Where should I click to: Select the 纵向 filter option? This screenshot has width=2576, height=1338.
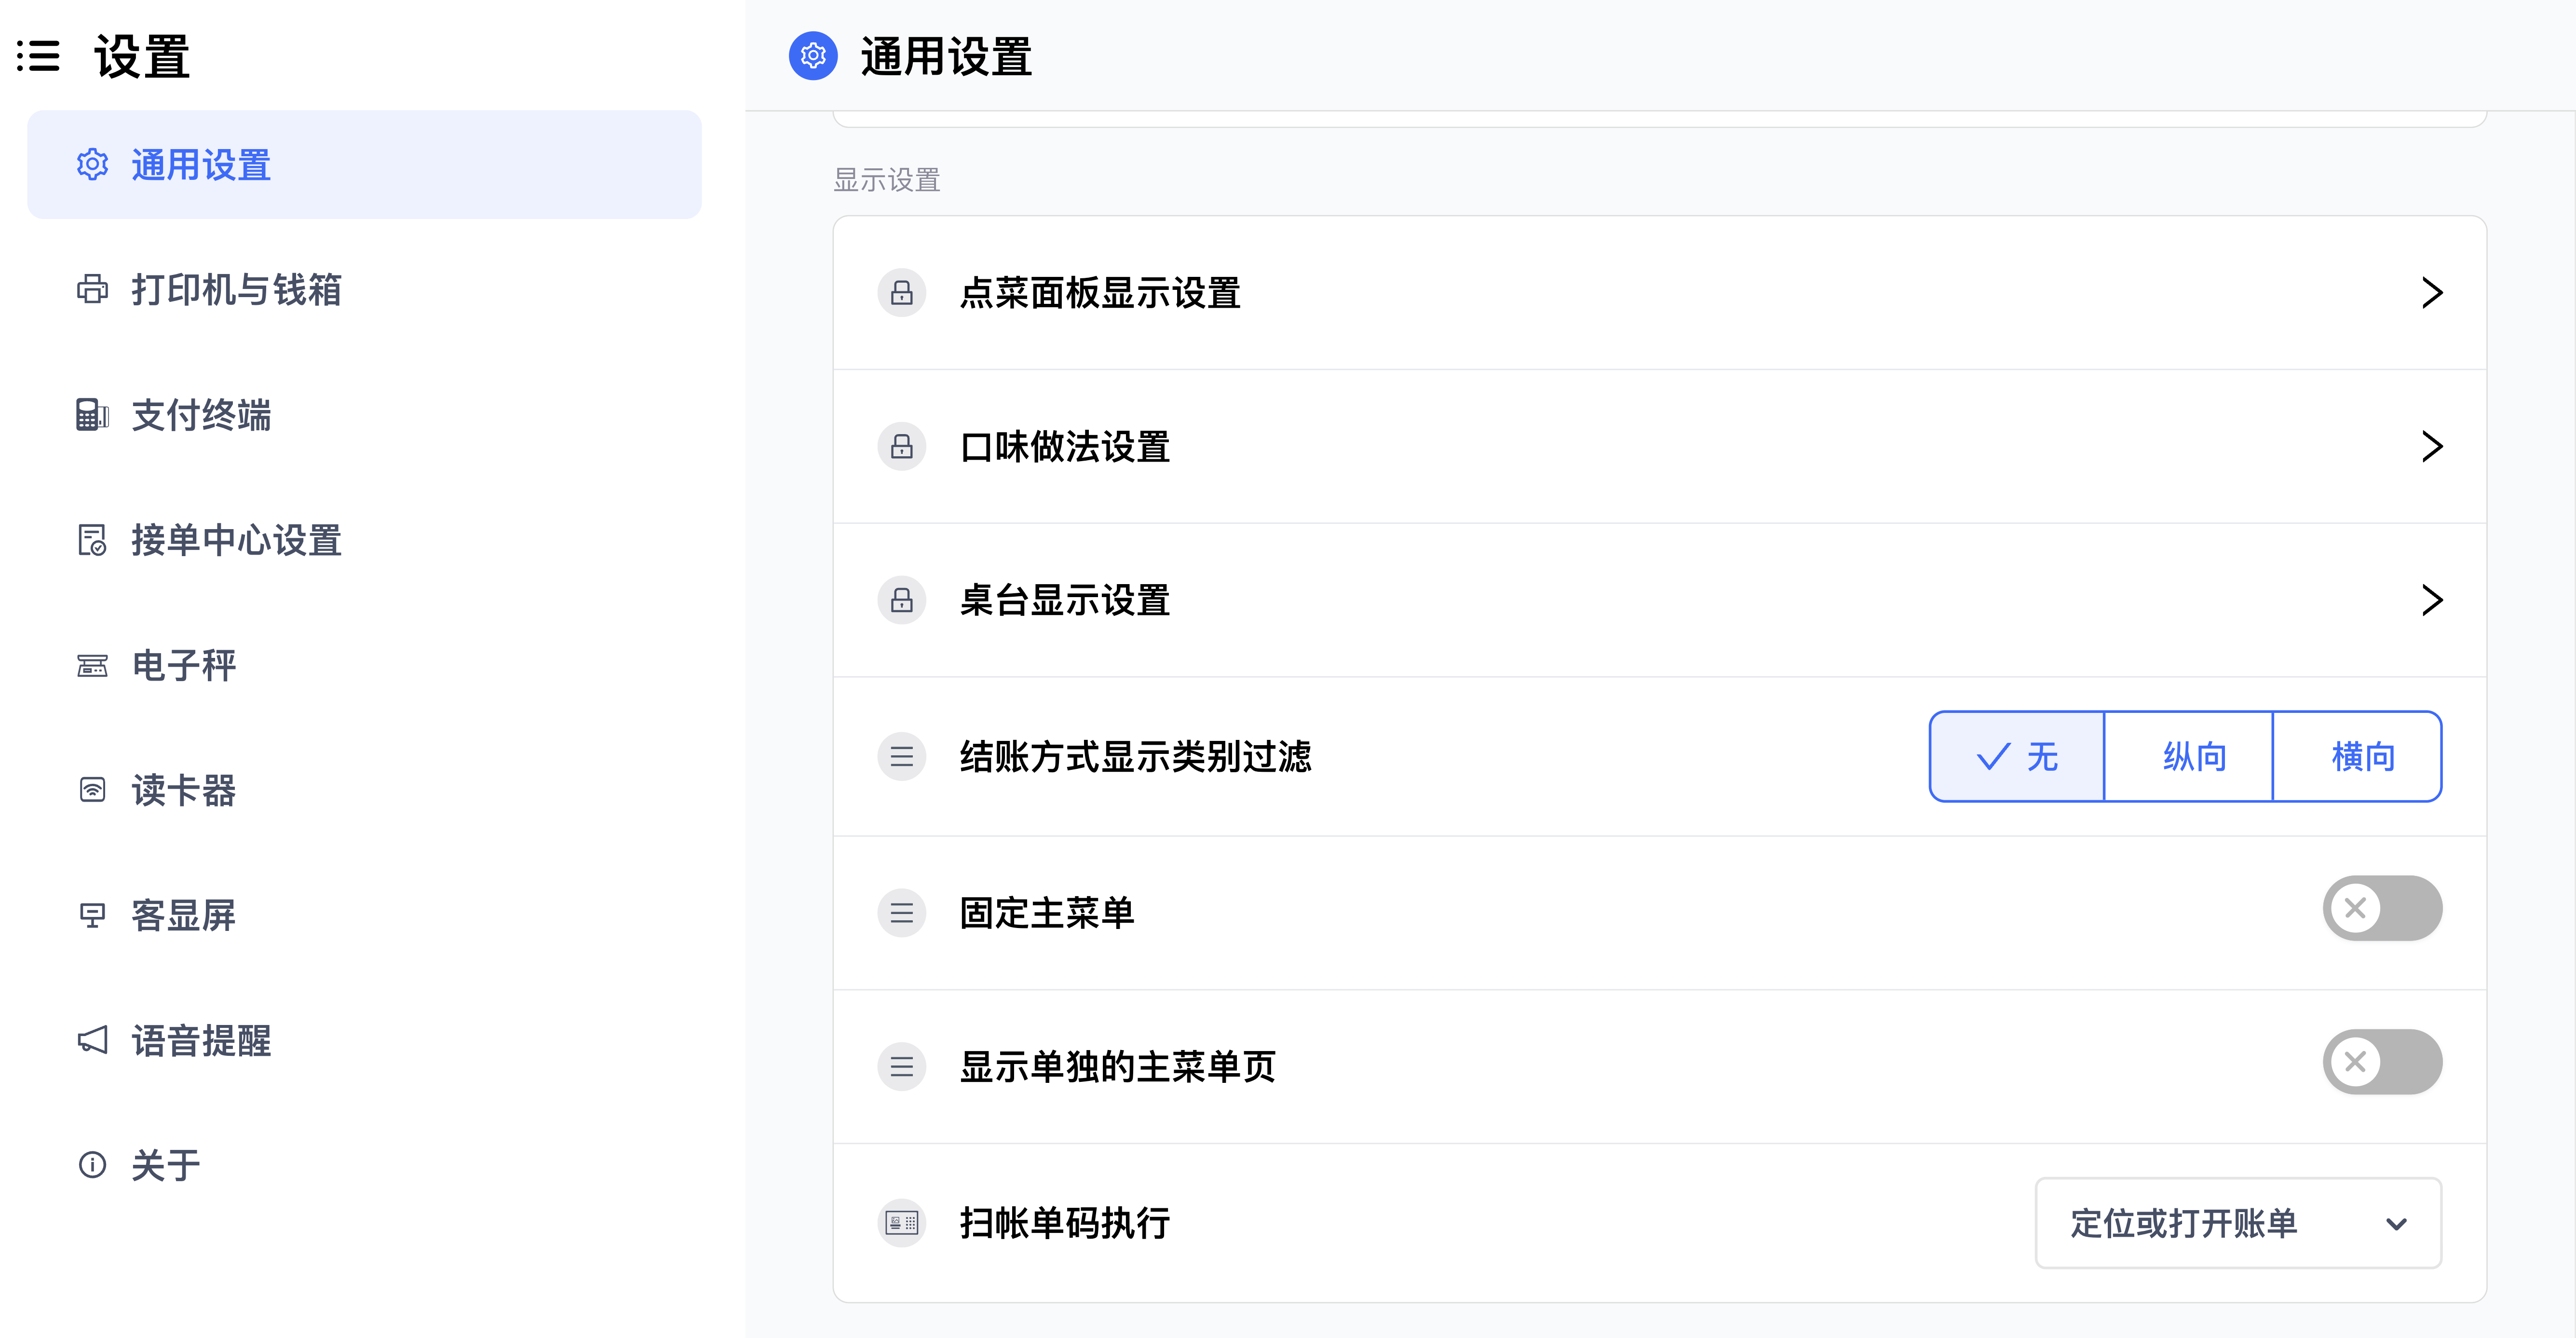tap(2193, 757)
